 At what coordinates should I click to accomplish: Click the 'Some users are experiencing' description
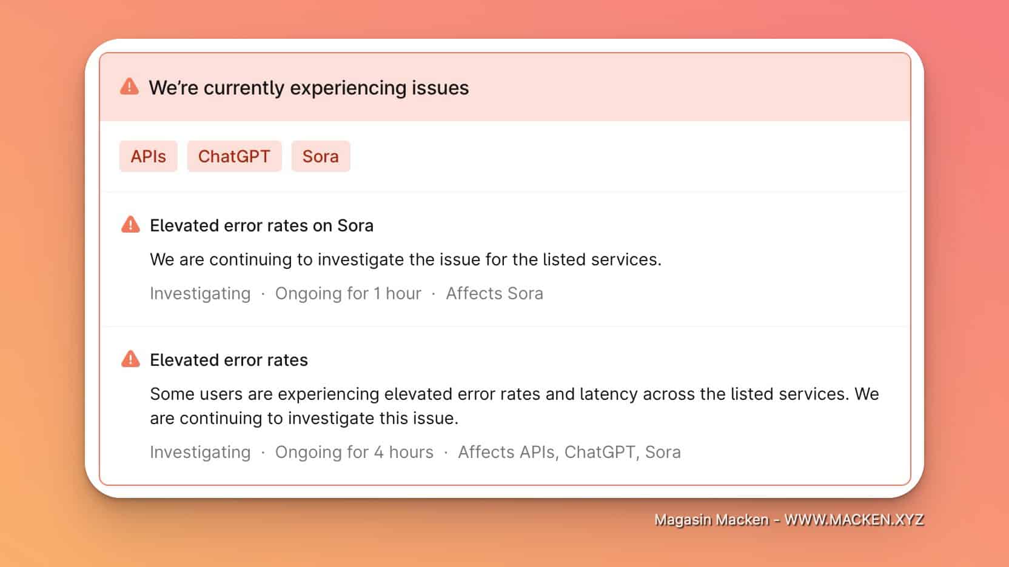coord(514,406)
